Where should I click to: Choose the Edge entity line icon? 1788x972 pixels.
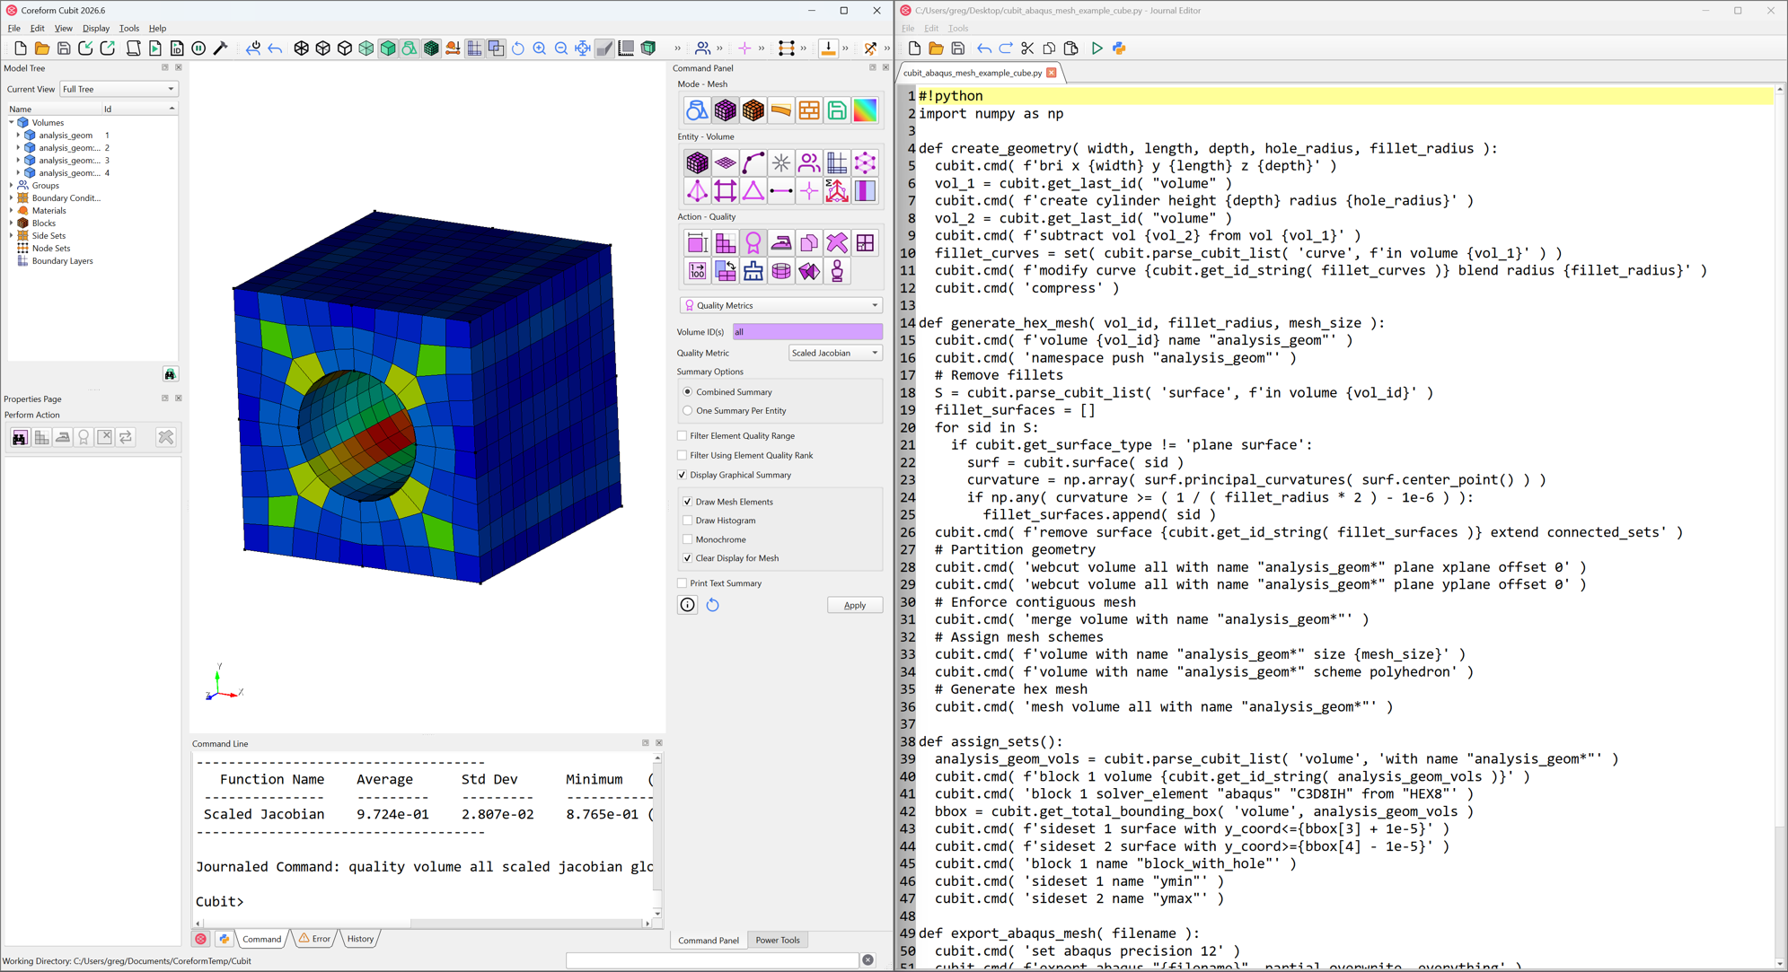coord(781,191)
